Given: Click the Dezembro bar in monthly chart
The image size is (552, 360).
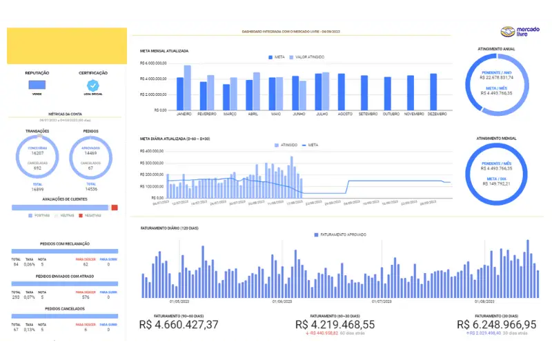Looking at the screenshot, I should point(433,91).
